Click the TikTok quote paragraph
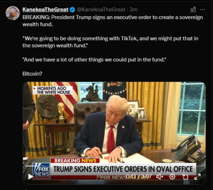 [110, 42]
